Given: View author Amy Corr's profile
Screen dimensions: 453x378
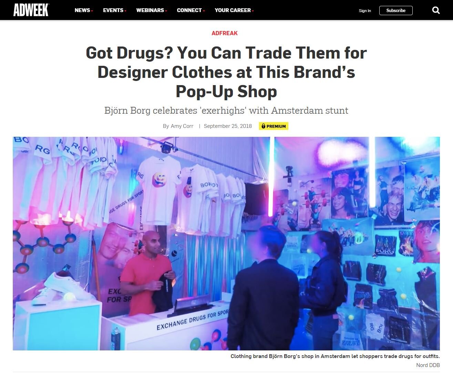Looking at the screenshot, I should coord(182,126).
